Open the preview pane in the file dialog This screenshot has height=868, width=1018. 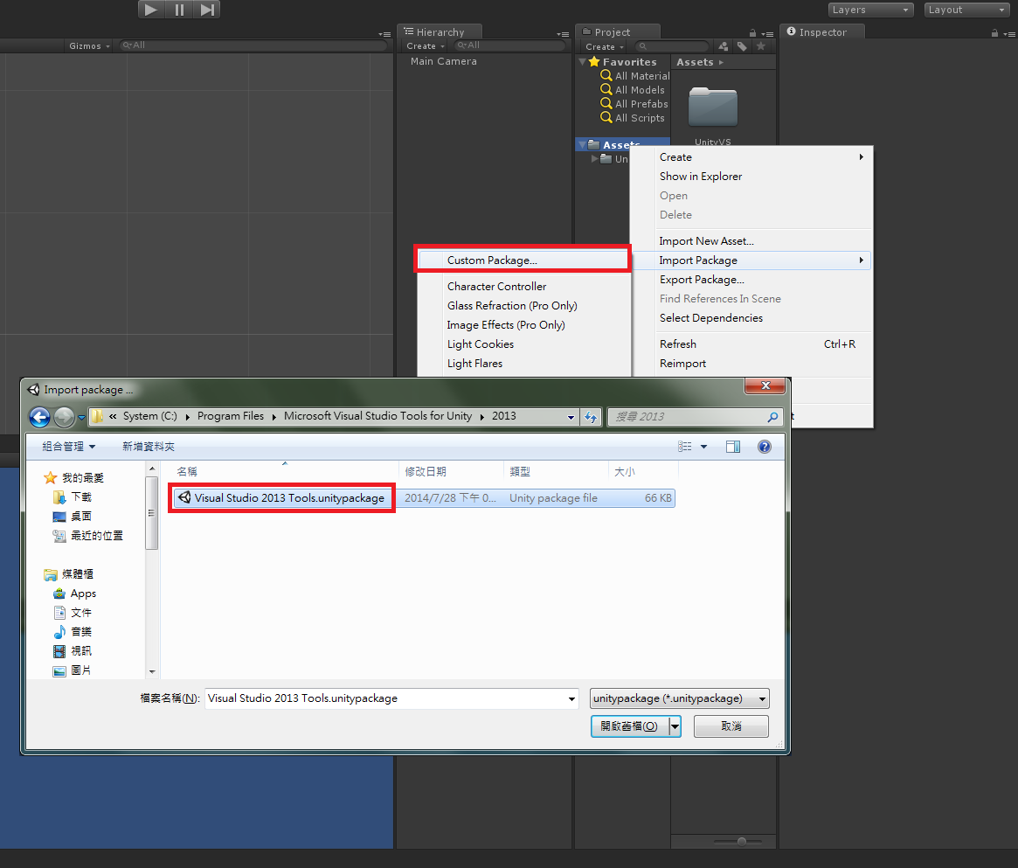click(x=733, y=446)
